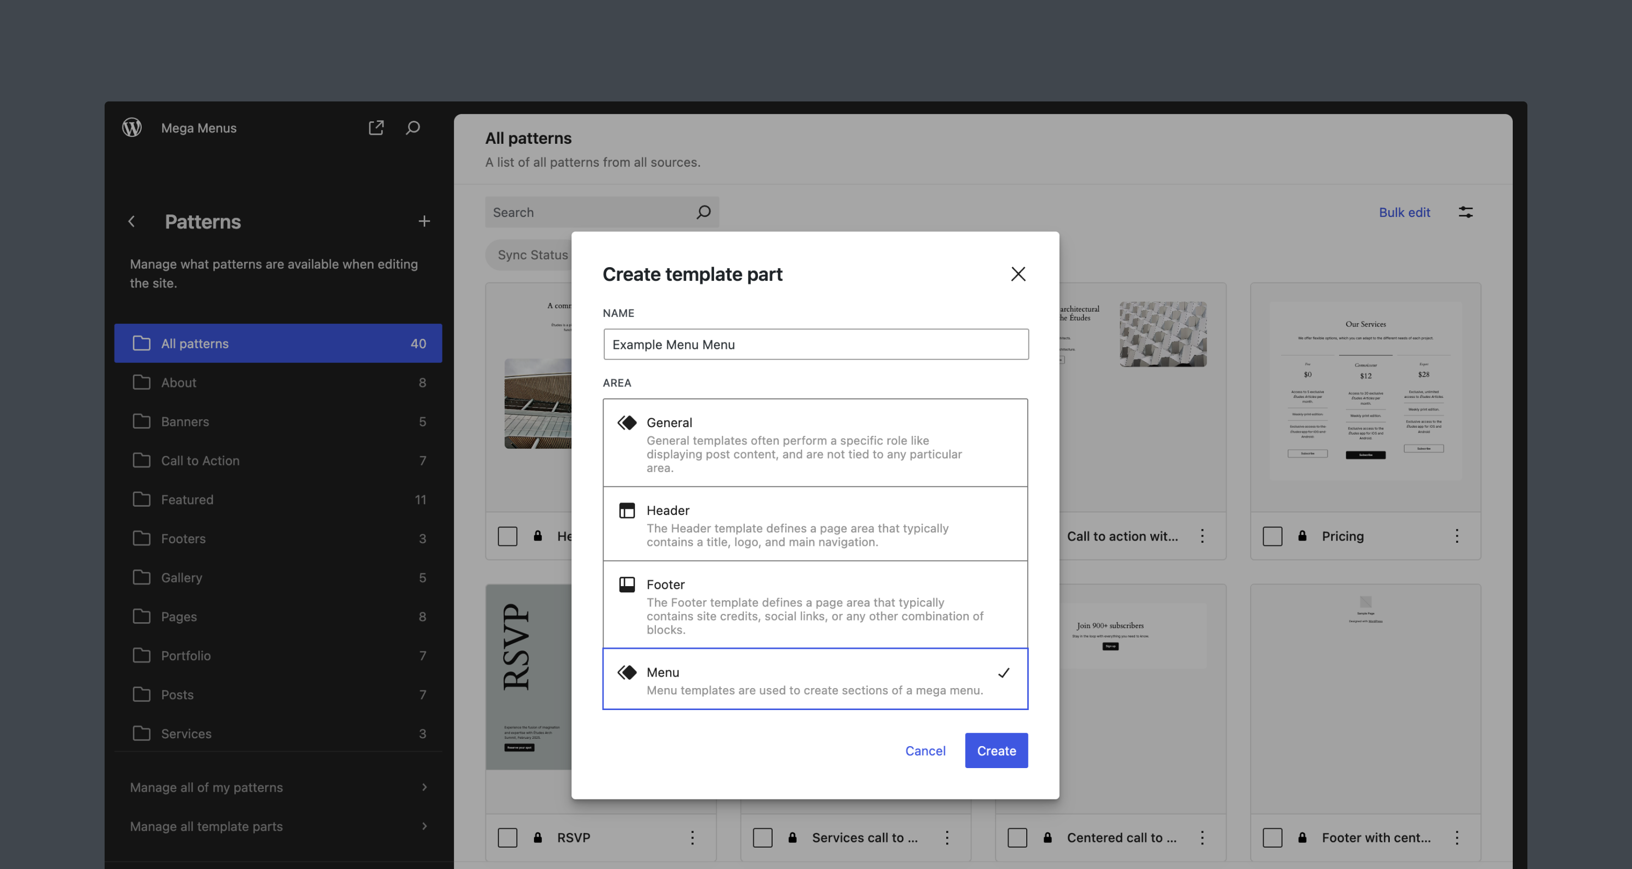Click the Menu area diamond icon
Screen dimensions: 1632x869
click(x=627, y=672)
